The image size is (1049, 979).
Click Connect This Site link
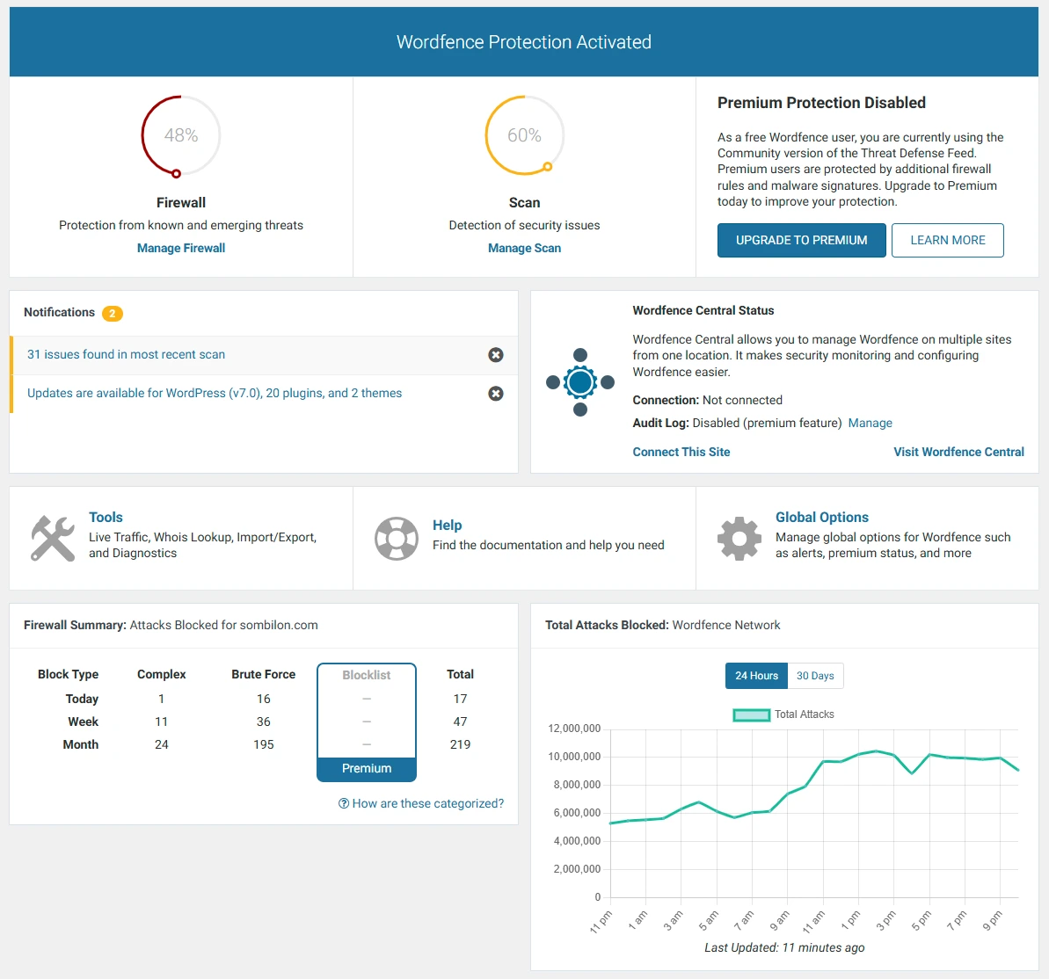(681, 452)
